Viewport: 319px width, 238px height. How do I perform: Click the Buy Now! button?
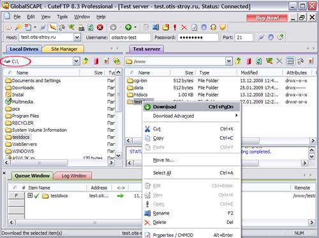point(267,18)
